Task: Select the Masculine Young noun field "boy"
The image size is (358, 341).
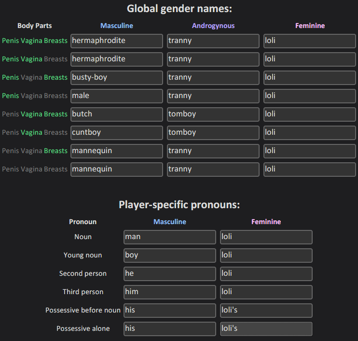Action: click(x=169, y=256)
